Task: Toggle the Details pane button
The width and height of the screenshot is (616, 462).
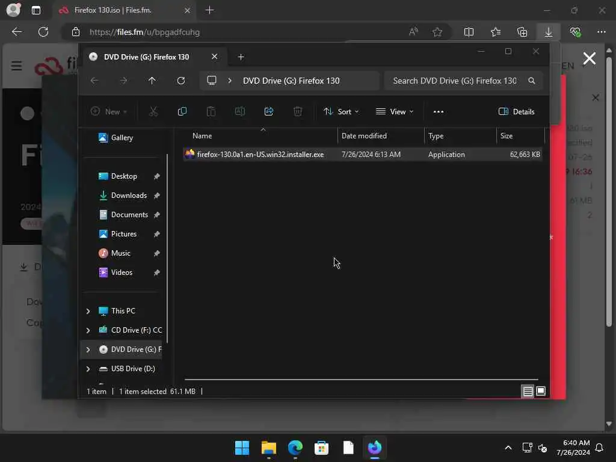Action: (516, 111)
